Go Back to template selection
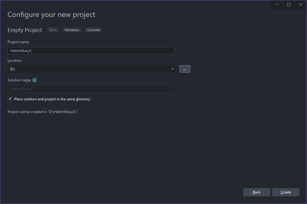 point(256,192)
